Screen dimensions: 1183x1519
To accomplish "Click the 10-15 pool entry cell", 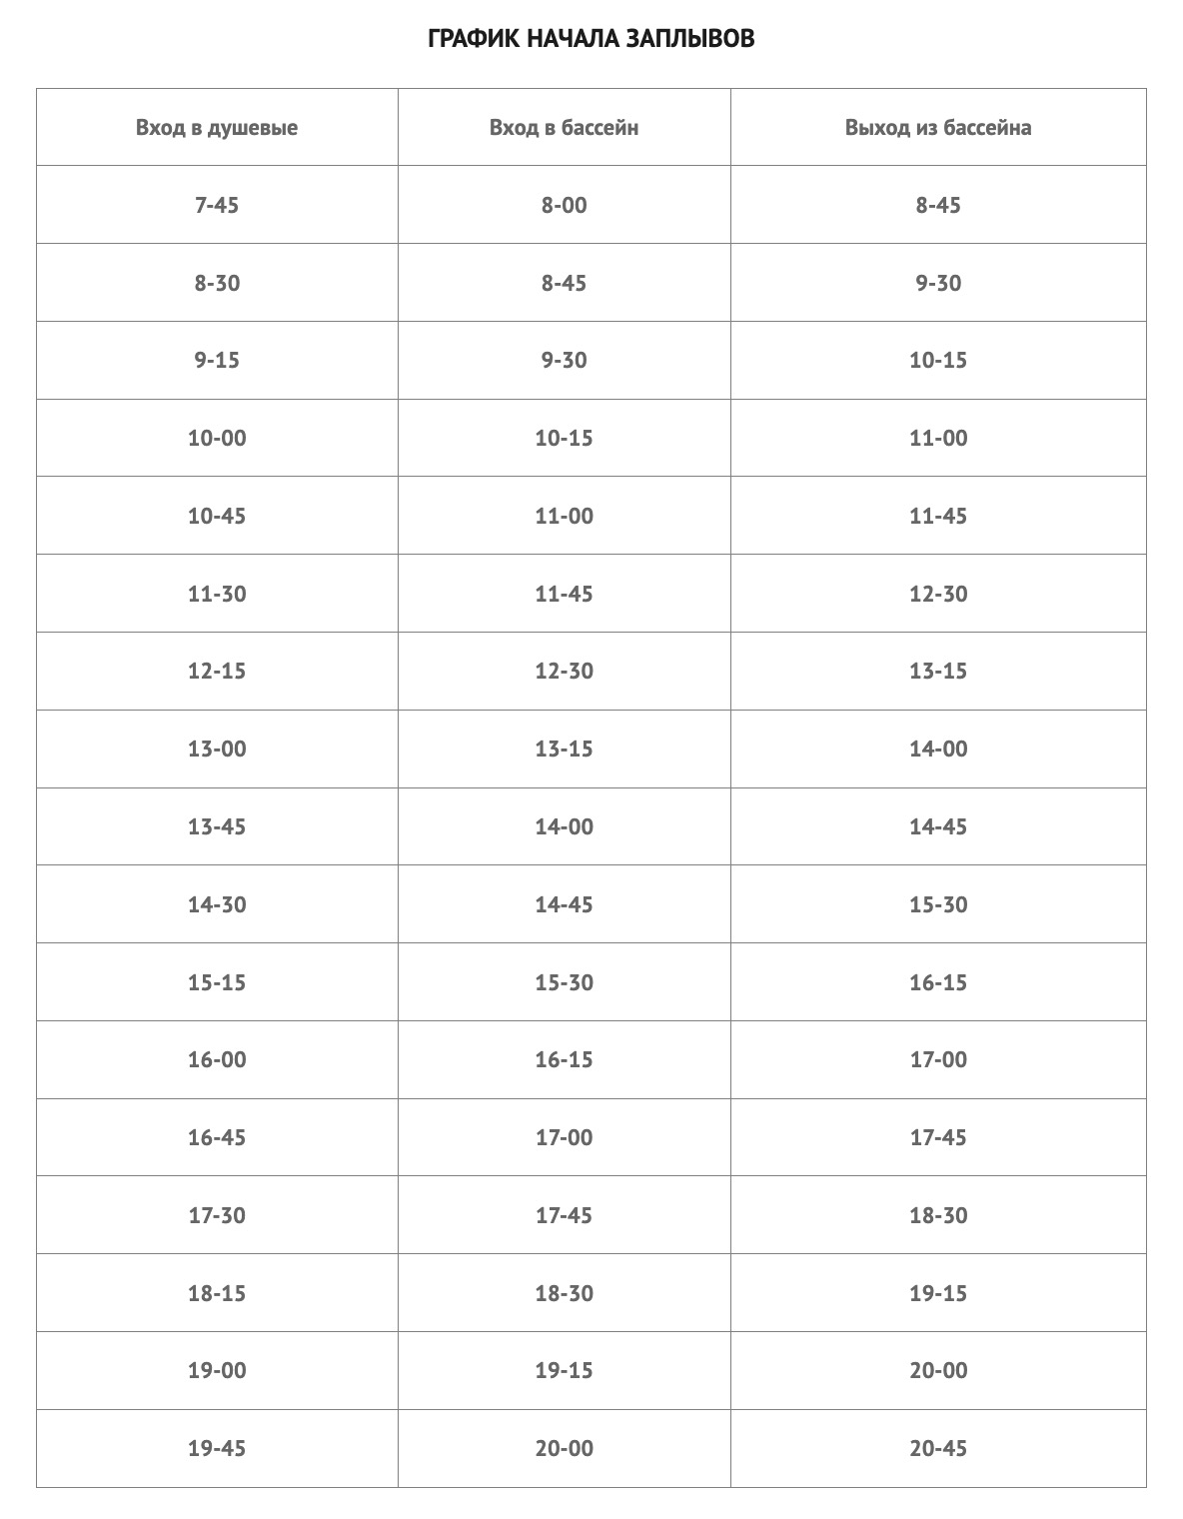I will click(x=565, y=438).
